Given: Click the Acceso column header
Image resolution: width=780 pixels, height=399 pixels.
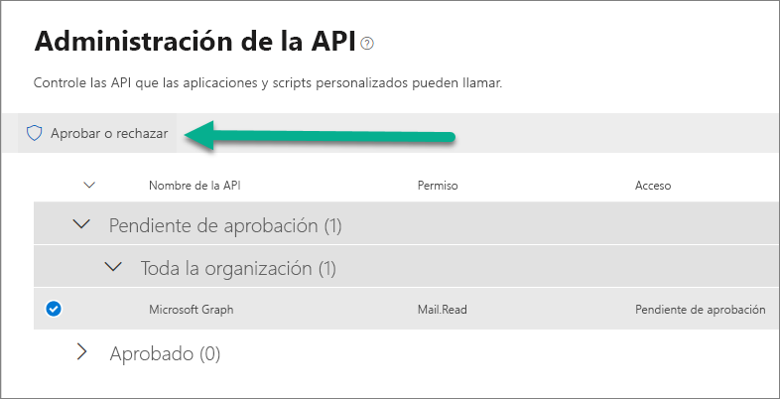Looking at the screenshot, I should 653,186.
